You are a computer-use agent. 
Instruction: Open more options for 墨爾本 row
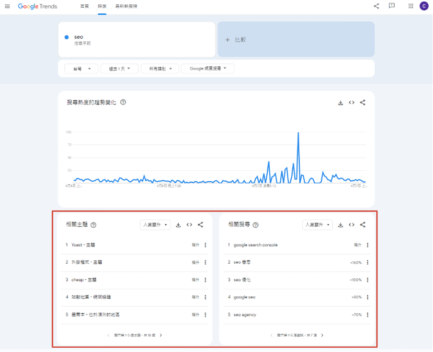pyautogui.click(x=205, y=315)
